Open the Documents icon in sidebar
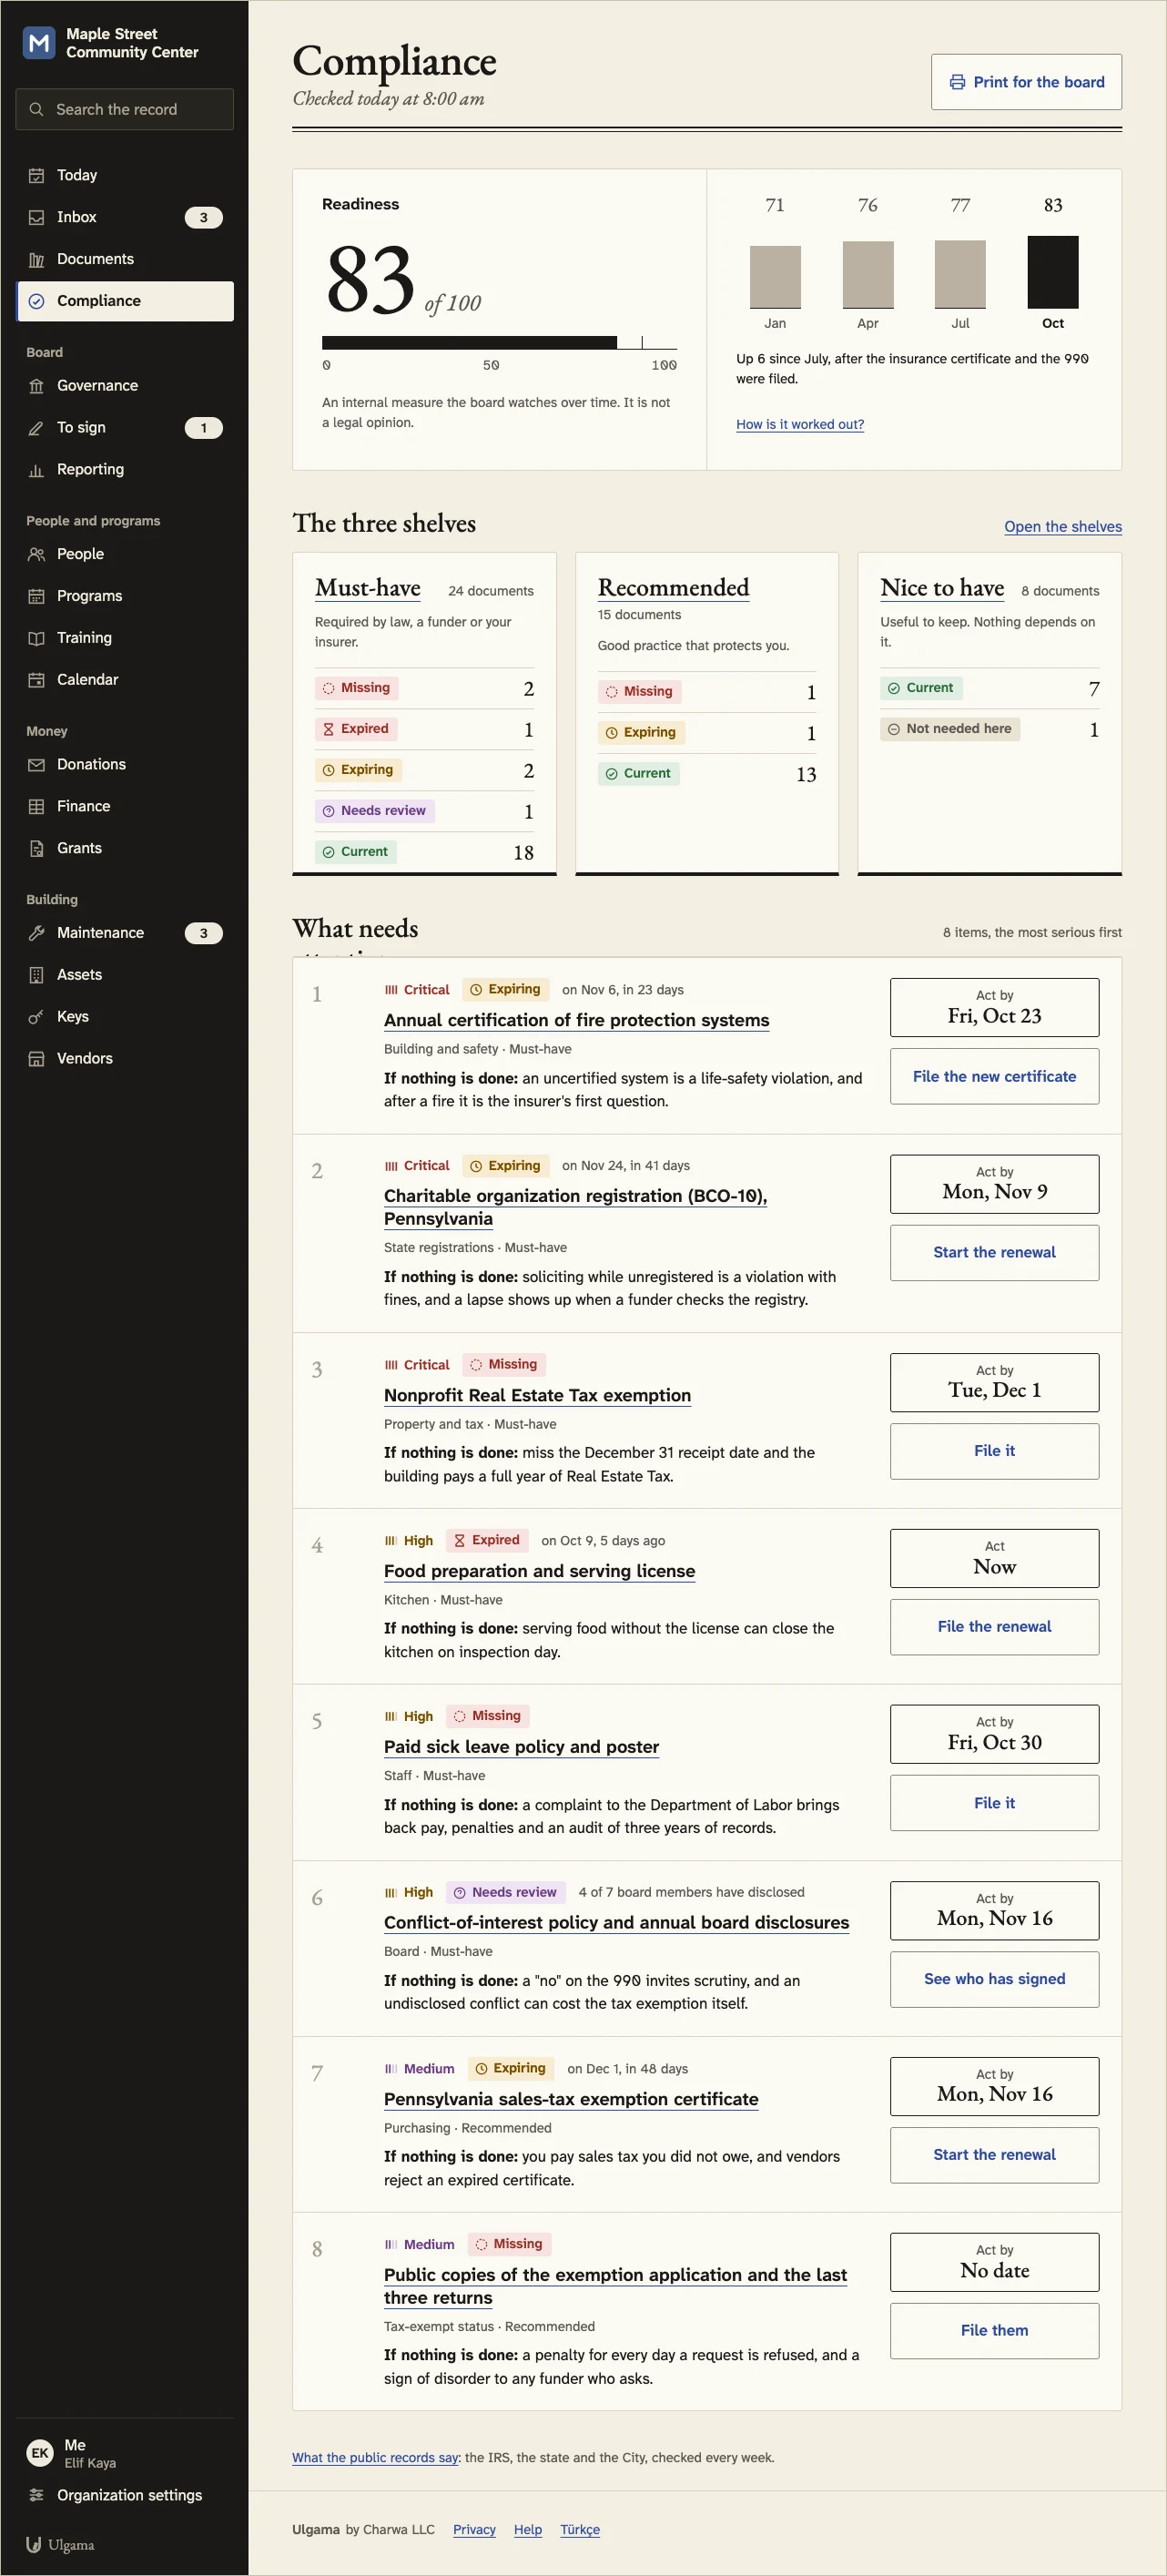Screen dimensions: 1167x2576 tap(36, 259)
